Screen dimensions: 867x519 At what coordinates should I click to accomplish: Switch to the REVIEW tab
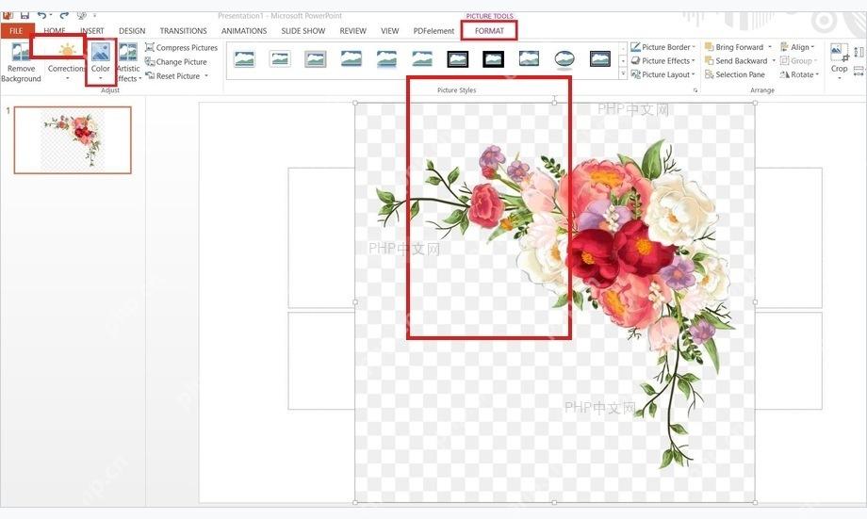pyautogui.click(x=352, y=31)
